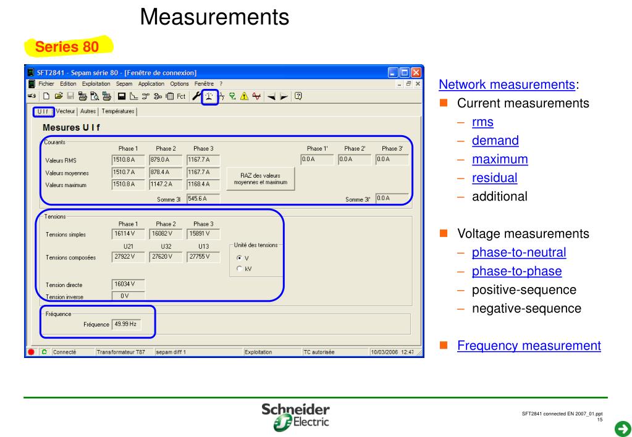Open the Edition menu
This screenshot has width=632, height=437.
point(68,84)
